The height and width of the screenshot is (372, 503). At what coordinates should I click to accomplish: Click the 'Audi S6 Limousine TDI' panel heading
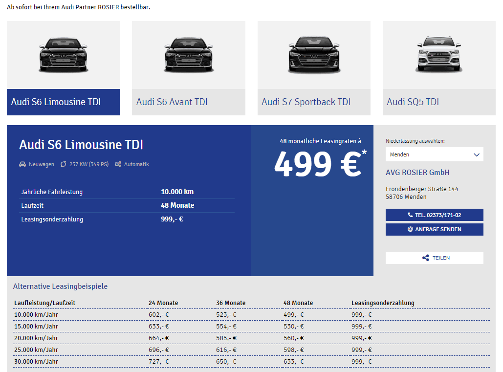pyautogui.click(x=81, y=145)
